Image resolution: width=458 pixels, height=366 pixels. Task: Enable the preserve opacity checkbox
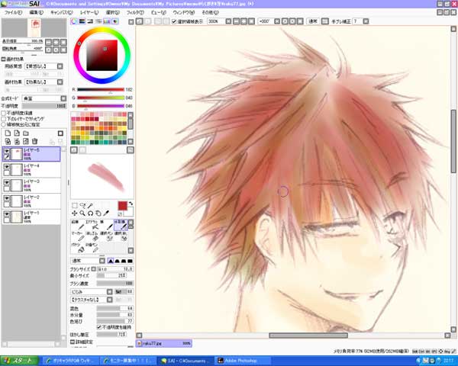point(4,113)
